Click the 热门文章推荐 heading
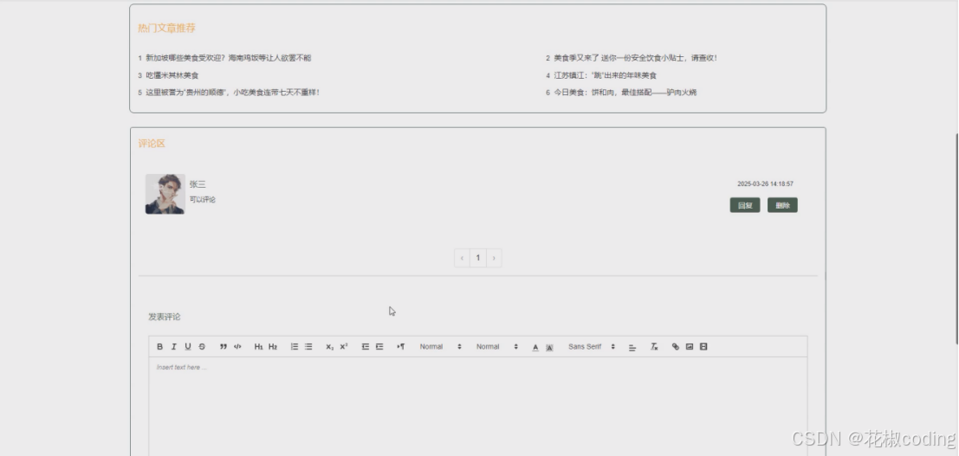Viewport: 959px width, 456px height. [x=166, y=28]
